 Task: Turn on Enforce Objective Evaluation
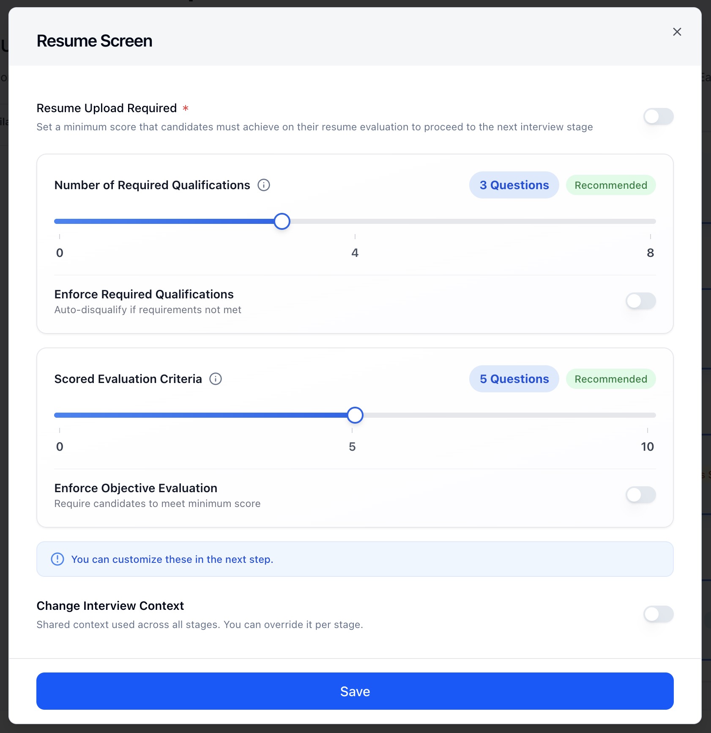click(x=640, y=495)
